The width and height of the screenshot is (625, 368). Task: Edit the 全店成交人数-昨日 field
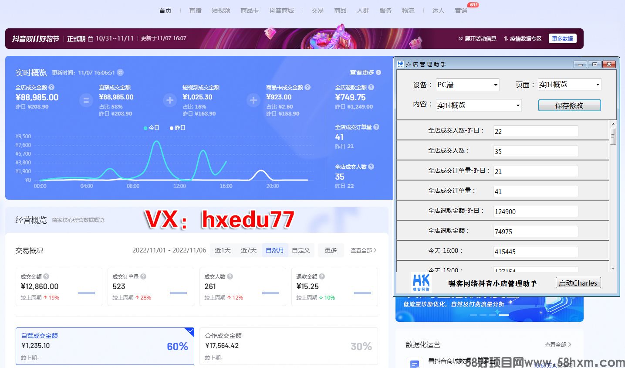point(536,131)
